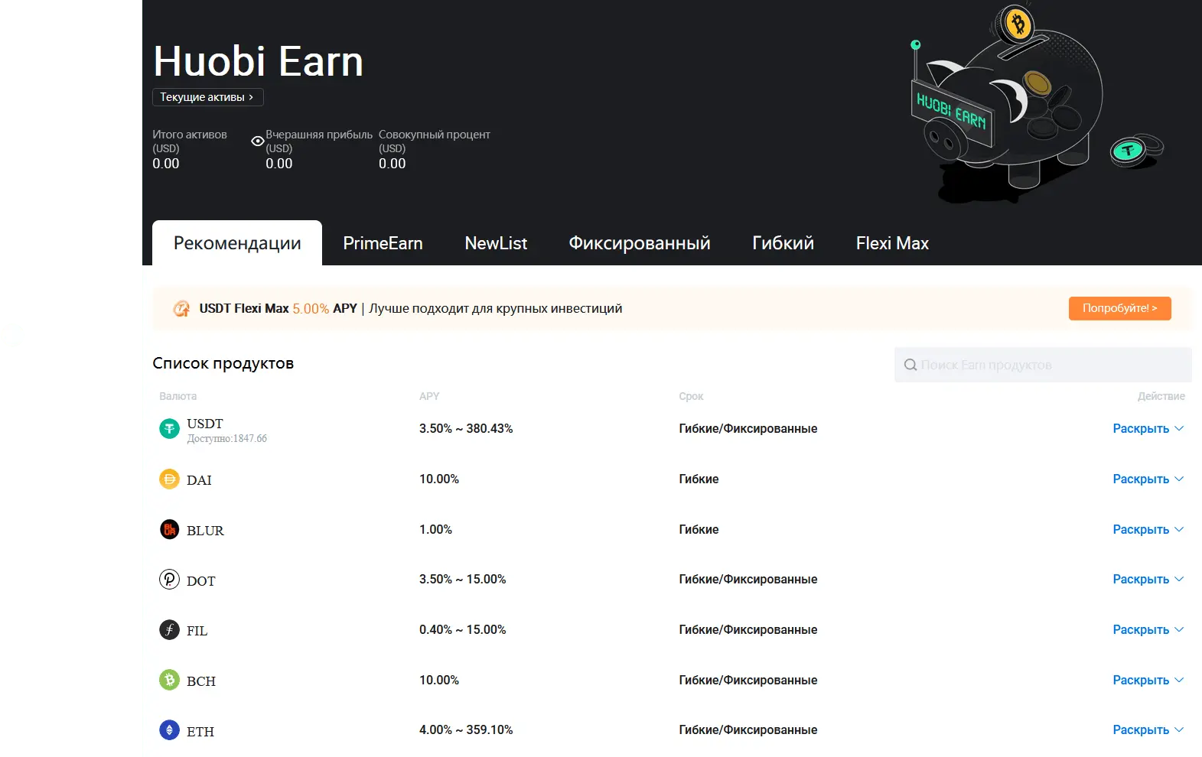The image size is (1202, 757).
Task: Expand the USDT row with Раскрыть
Action: pyautogui.click(x=1147, y=429)
